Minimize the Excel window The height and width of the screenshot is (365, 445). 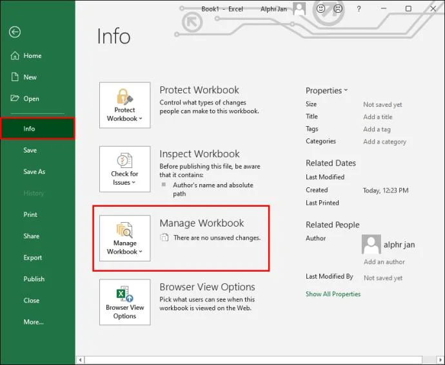click(384, 9)
